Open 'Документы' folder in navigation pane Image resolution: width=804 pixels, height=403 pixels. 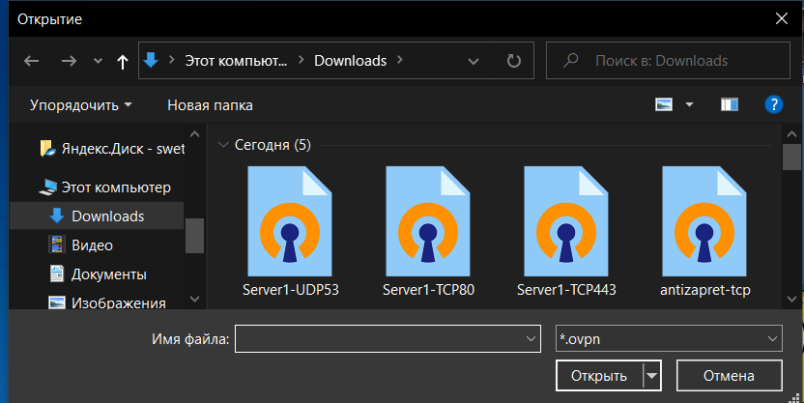point(98,274)
